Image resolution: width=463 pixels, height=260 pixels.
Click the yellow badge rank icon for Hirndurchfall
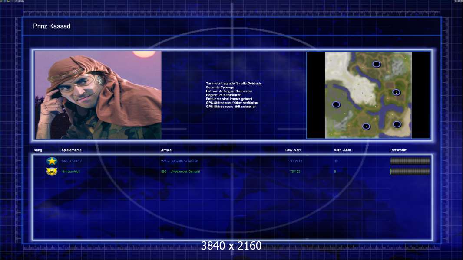coord(52,171)
